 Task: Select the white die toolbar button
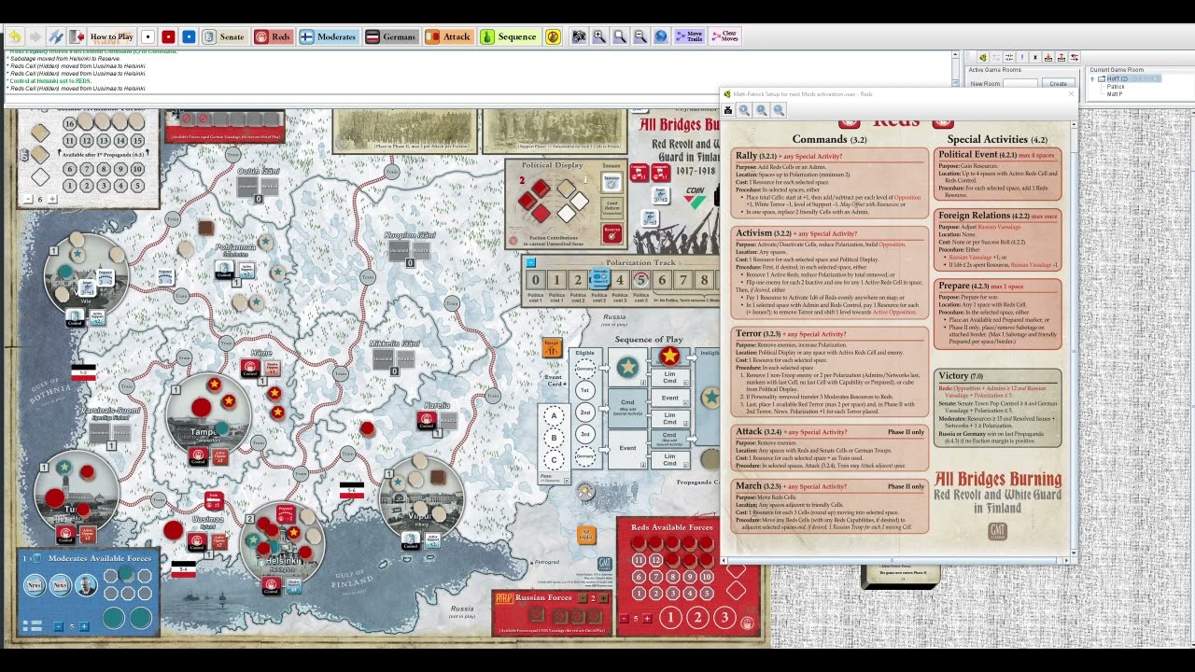coord(148,36)
